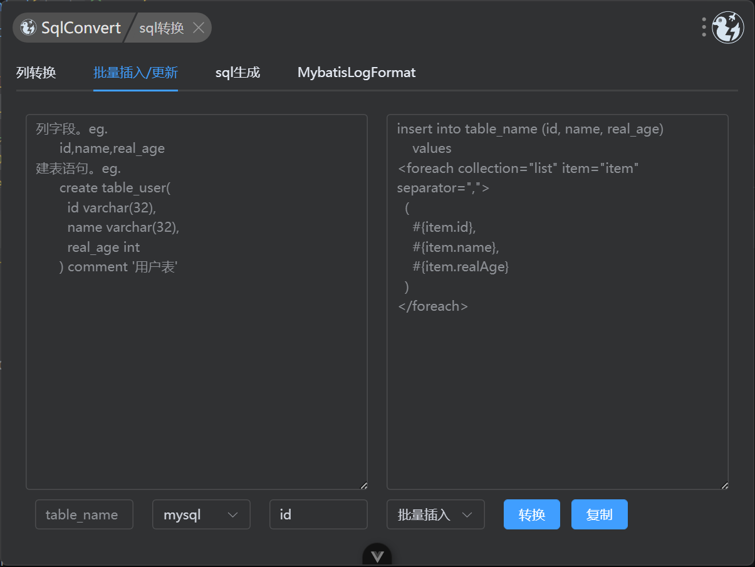Viewport: 755px width, 567px height.
Task: Select the SqlConvert breadcrumb label
Action: 81,28
